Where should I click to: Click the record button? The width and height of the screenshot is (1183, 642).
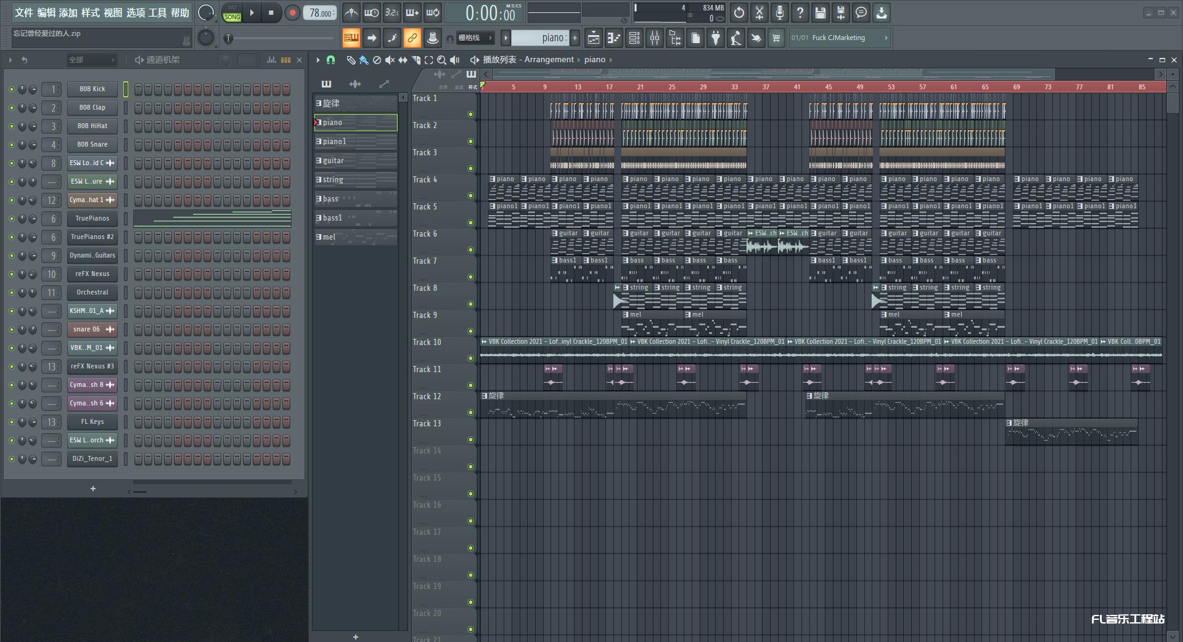293,12
